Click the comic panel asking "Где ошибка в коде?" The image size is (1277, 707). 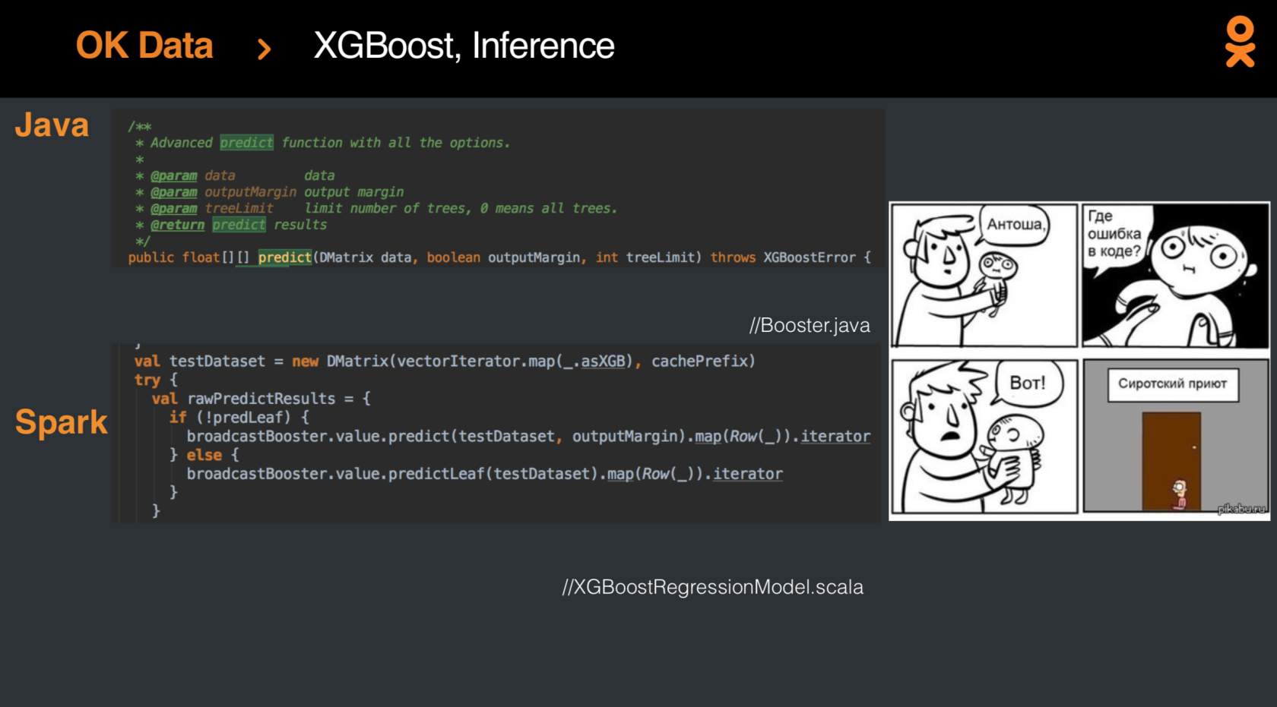1176,275
